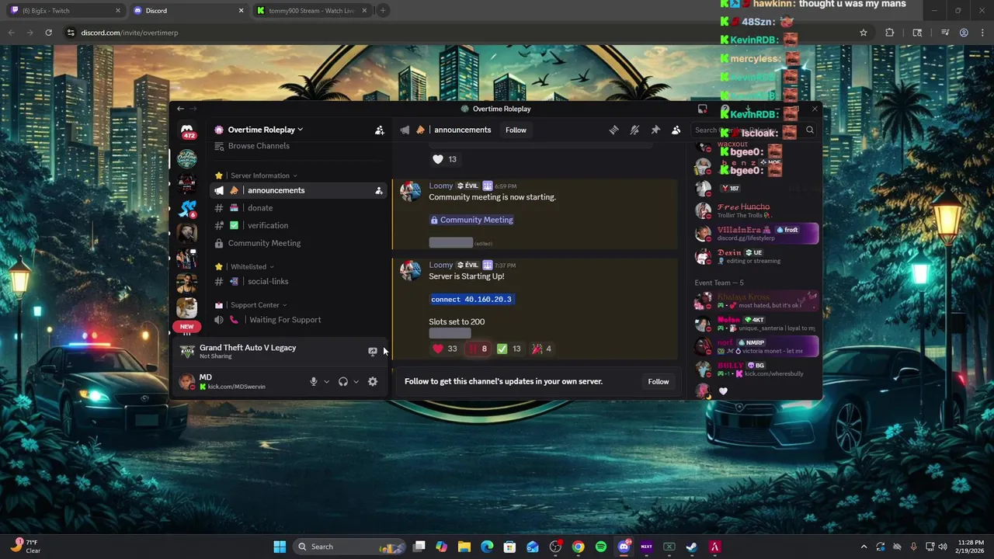This screenshot has width=994, height=559.
Task: Open Spotify from the taskbar
Action: click(x=601, y=547)
